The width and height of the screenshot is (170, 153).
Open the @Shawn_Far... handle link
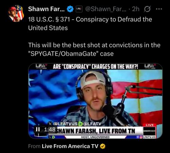(106, 9)
